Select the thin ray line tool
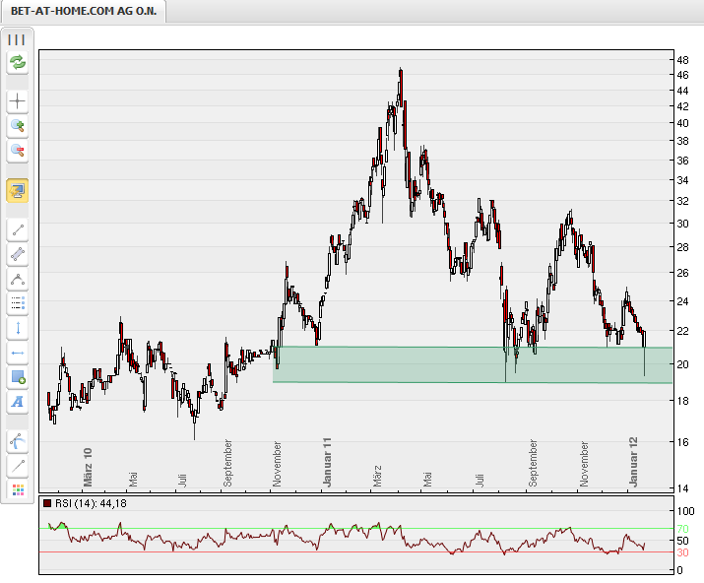The width and height of the screenshot is (704, 583). (x=17, y=465)
